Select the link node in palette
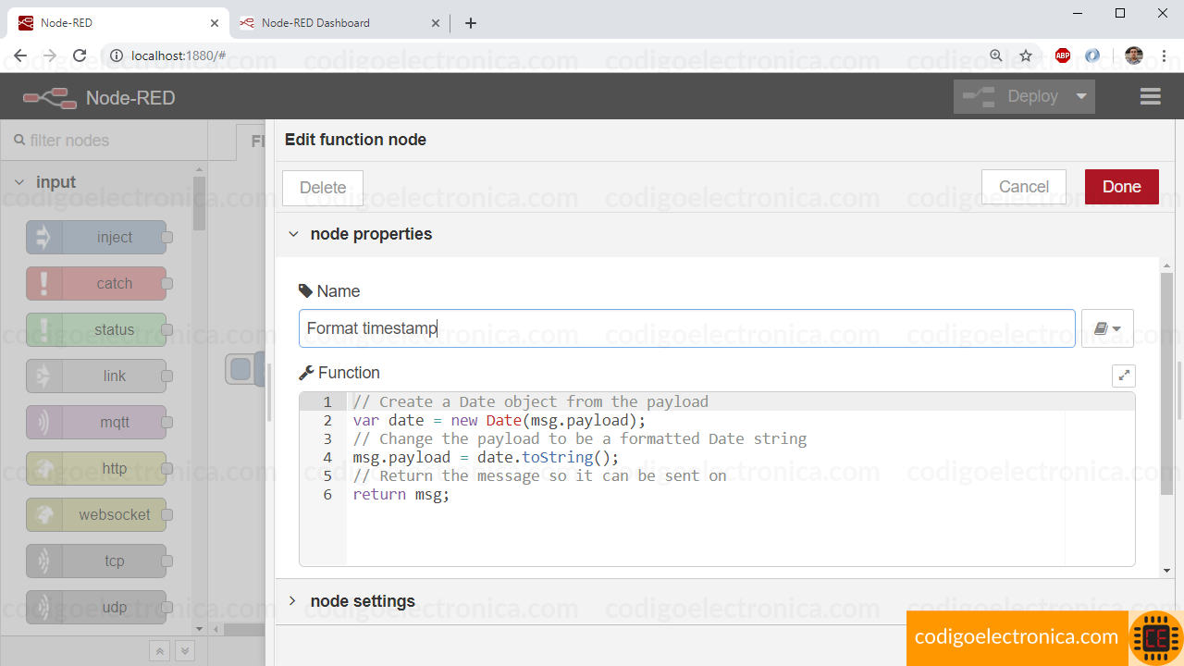The image size is (1184, 666). pyautogui.click(x=96, y=376)
